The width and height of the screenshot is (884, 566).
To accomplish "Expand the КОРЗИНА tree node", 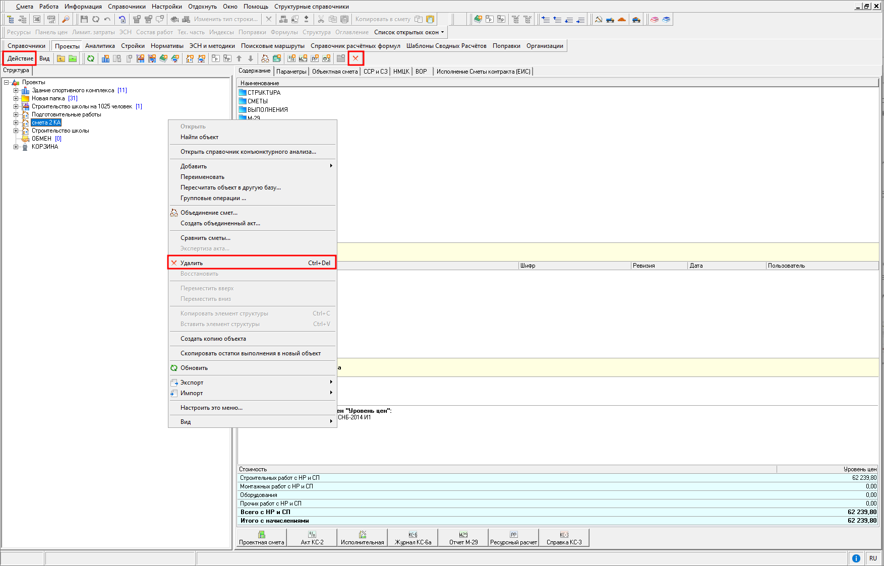I will (16, 147).
